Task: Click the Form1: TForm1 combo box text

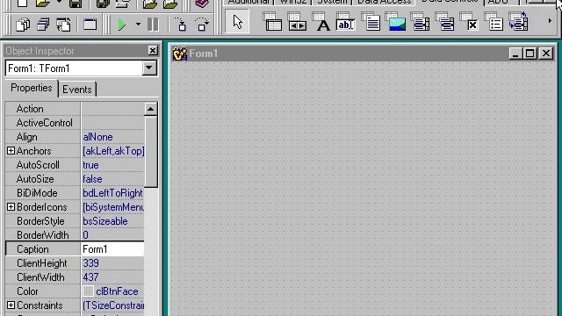Action: (x=39, y=68)
